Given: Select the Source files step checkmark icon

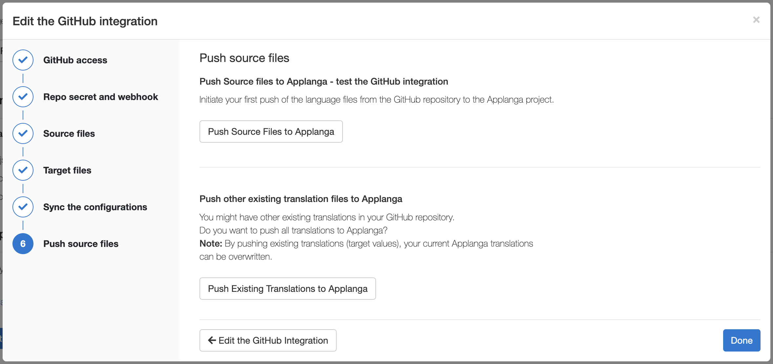Looking at the screenshot, I should pyautogui.click(x=23, y=133).
